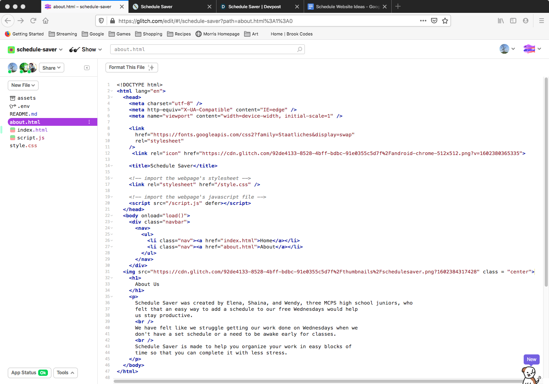
Task: Open the Show preview dropdown
Action: [x=86, y=49]
